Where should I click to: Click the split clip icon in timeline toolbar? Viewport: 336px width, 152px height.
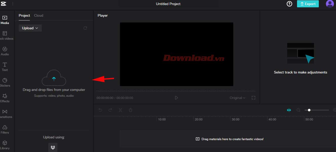coord(120,110)
